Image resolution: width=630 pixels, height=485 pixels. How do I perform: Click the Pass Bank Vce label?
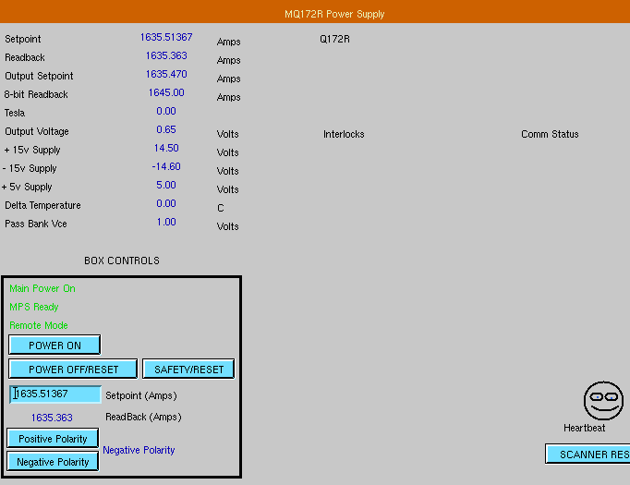(x=36, y=224)
